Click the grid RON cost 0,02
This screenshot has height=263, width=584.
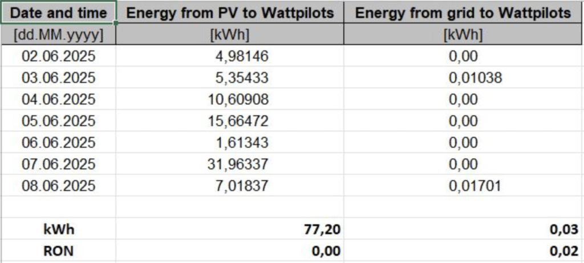(x=566, y=250)
